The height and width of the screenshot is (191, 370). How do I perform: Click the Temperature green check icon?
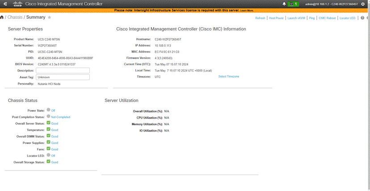(x=48, y=129)
